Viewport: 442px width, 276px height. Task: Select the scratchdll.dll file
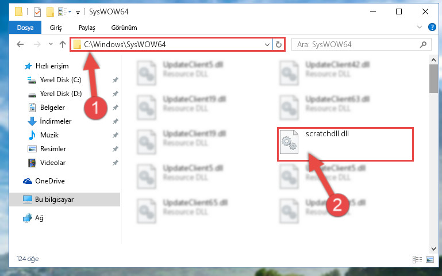pos(345,144)
